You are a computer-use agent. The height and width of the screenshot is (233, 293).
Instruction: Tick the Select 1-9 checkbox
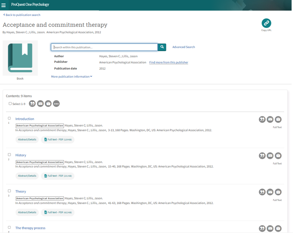[x=10, y=104]
